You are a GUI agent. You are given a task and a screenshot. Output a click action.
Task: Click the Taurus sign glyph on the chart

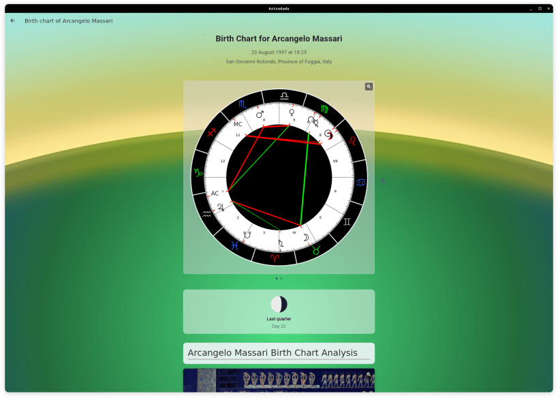(x=316, y=250)
